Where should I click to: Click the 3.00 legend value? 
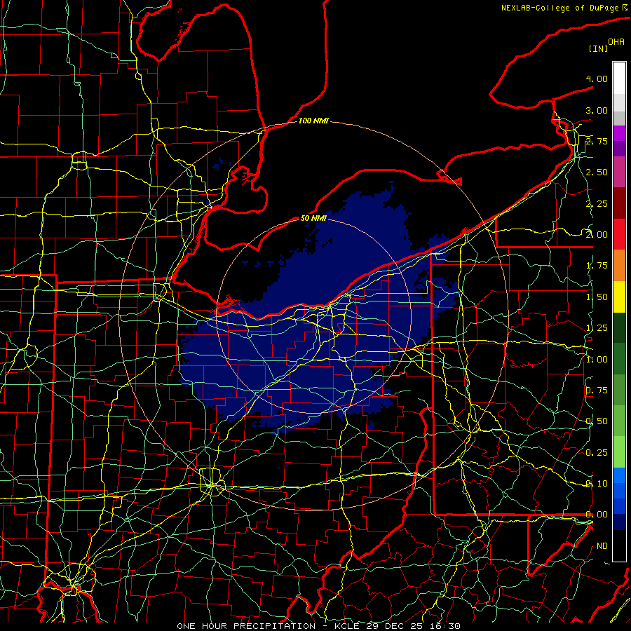(597, 110)
